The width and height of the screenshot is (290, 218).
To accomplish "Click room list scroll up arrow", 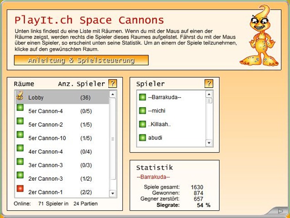I will [112, 94].
